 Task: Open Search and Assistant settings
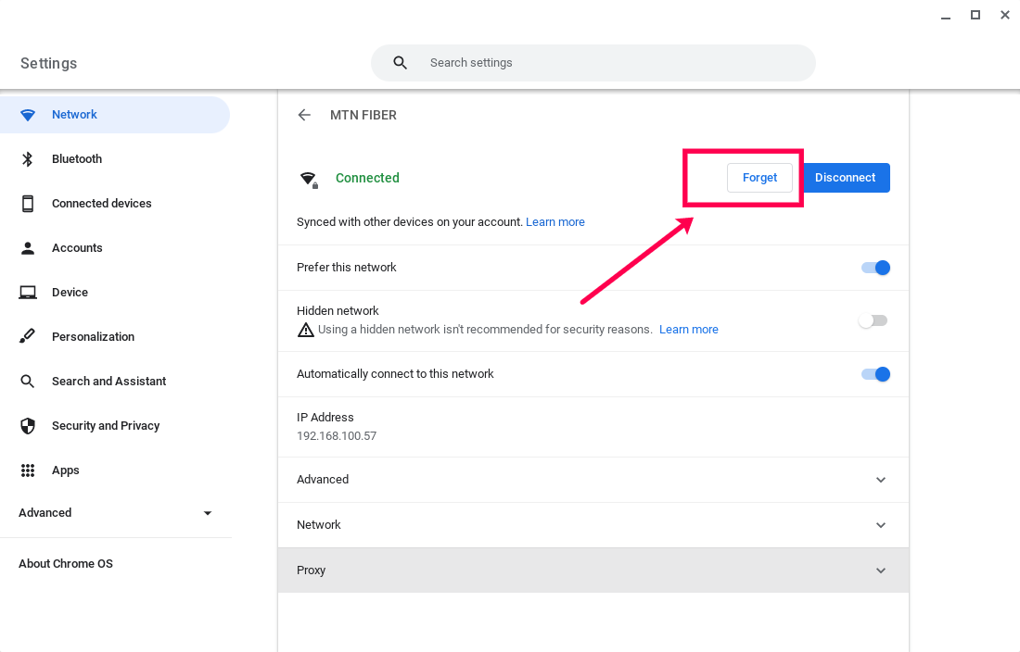(115, 382)
